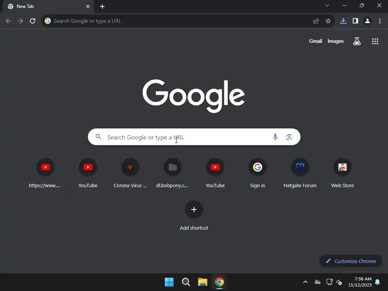The height and width of the screenshot is (291, 388).
Task: Click the OneDrive cloud tray icon
Action: tap(318, 282)
